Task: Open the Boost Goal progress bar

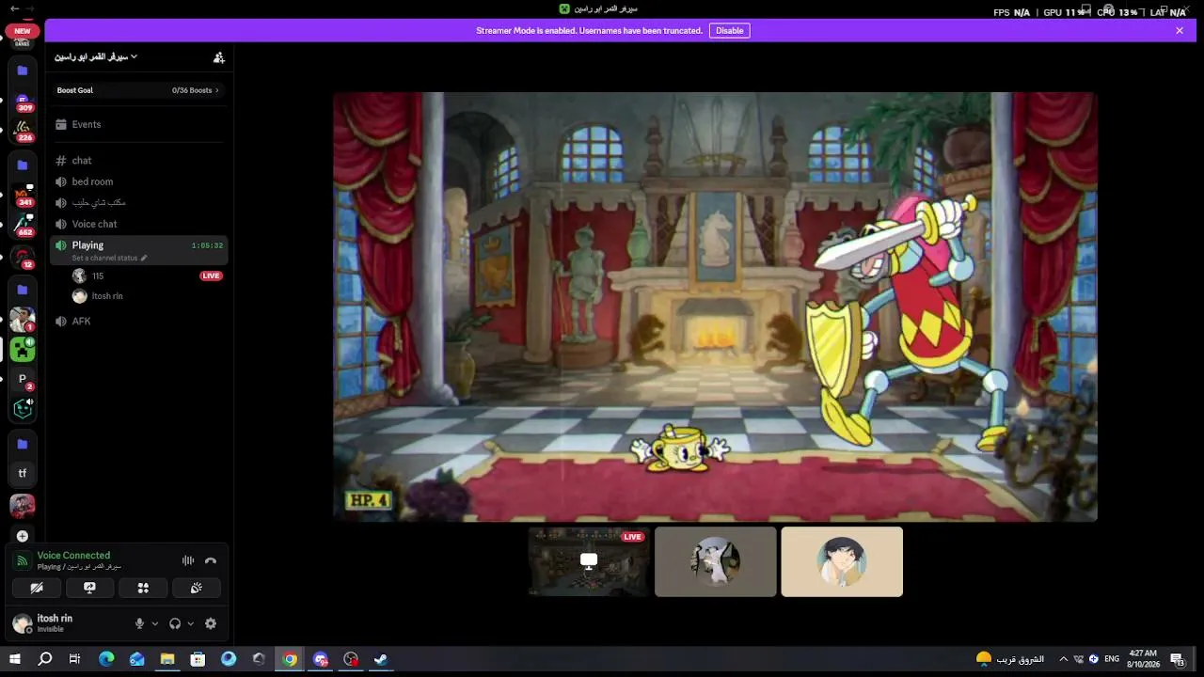Action: 138,90
